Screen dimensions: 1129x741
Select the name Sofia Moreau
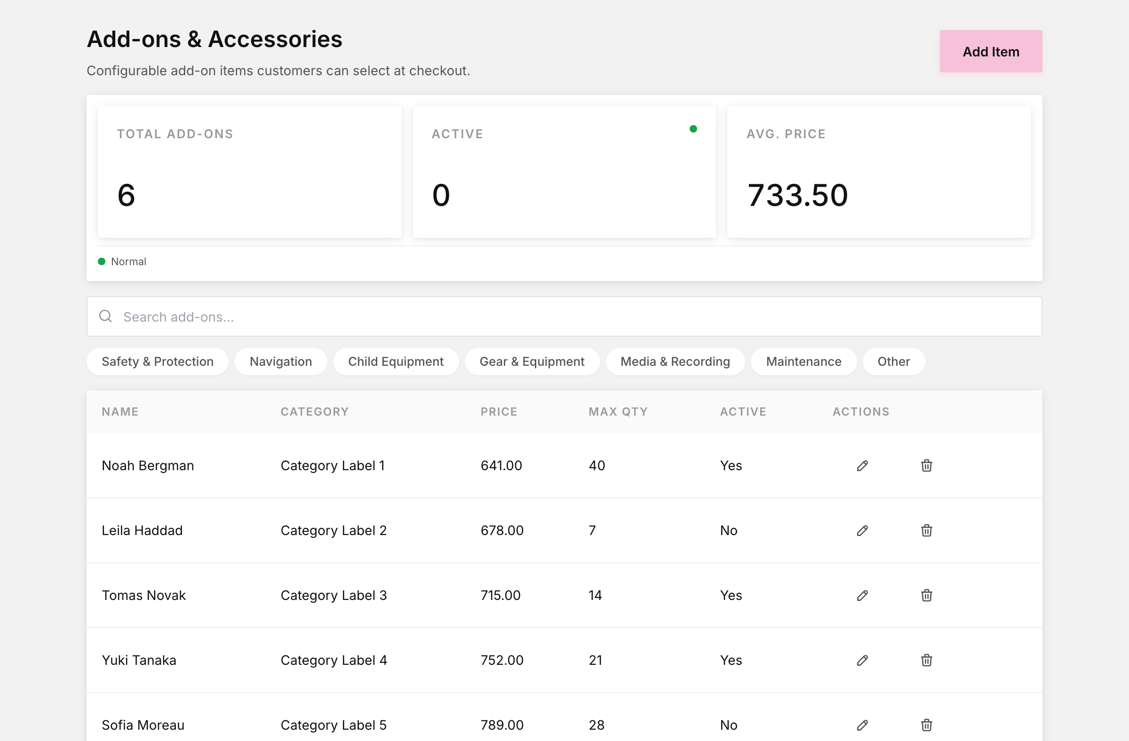point(143,725)
